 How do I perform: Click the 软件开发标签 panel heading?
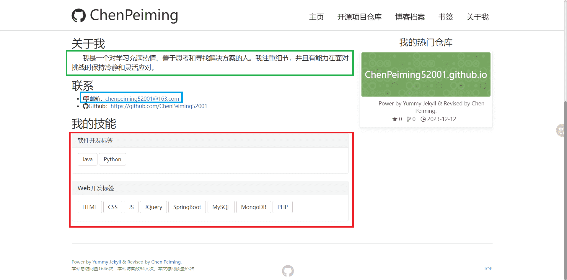[x=210, y=140]
